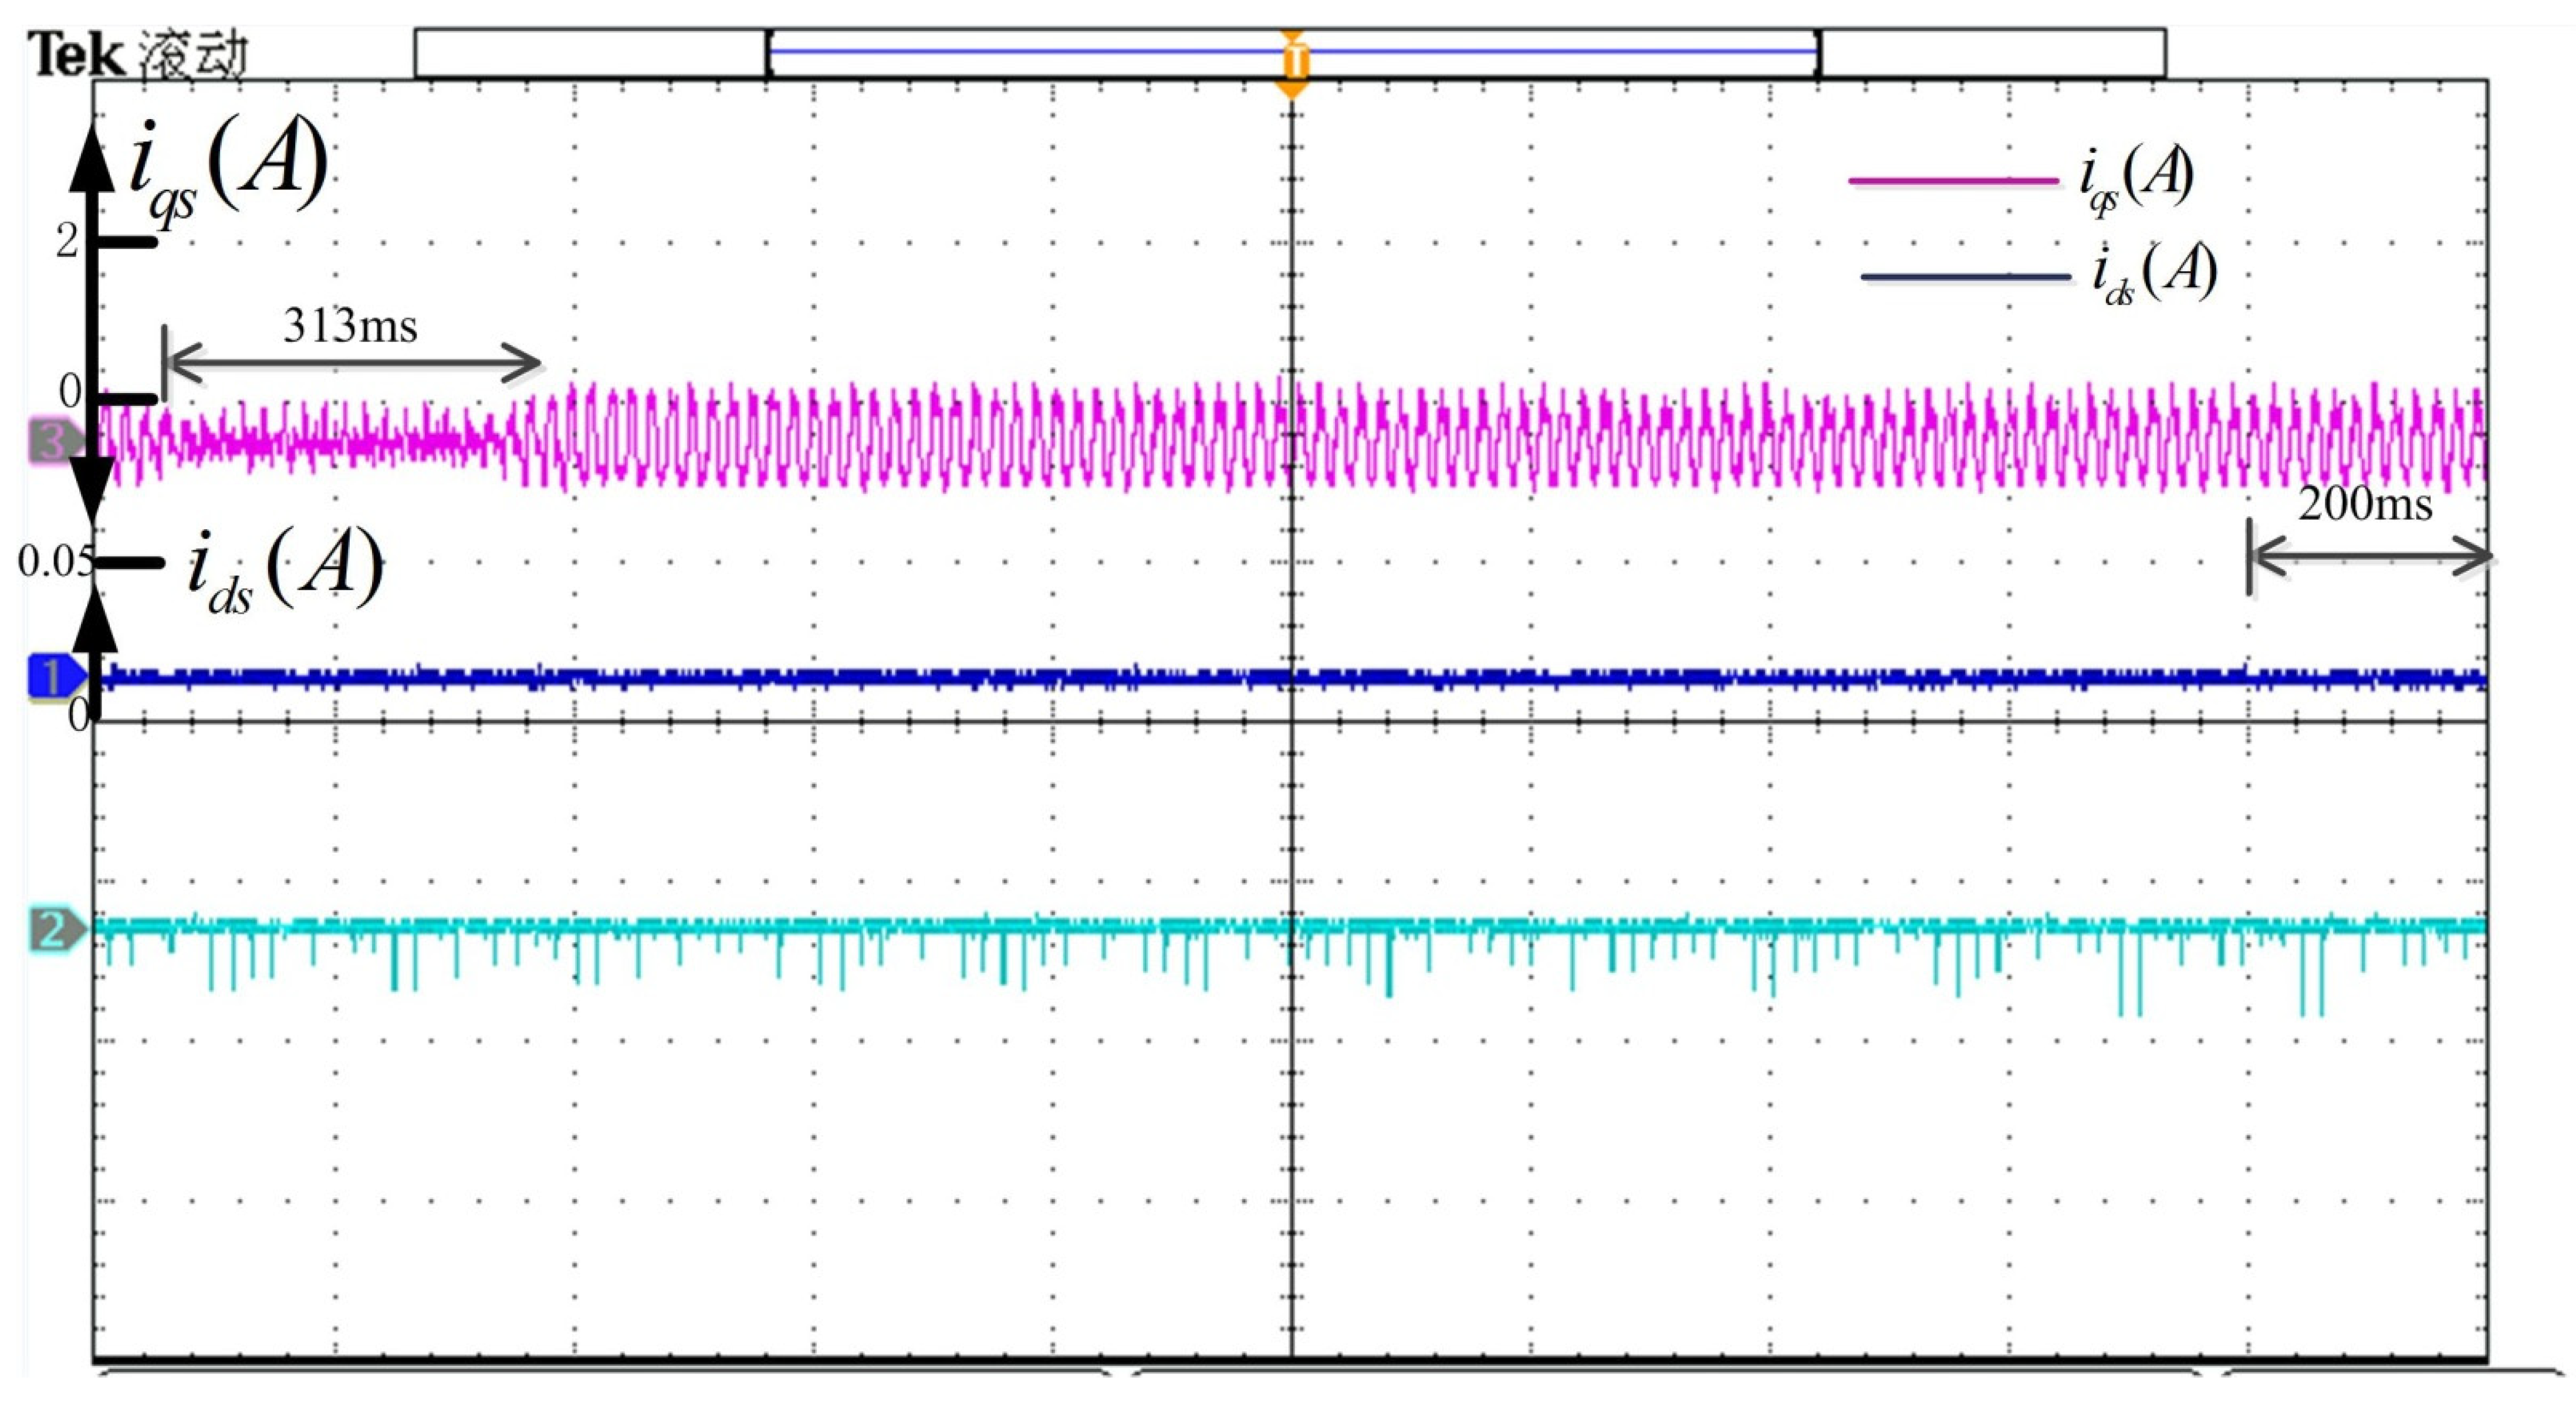Click the blue line in record overview bar

point(1030,51)
